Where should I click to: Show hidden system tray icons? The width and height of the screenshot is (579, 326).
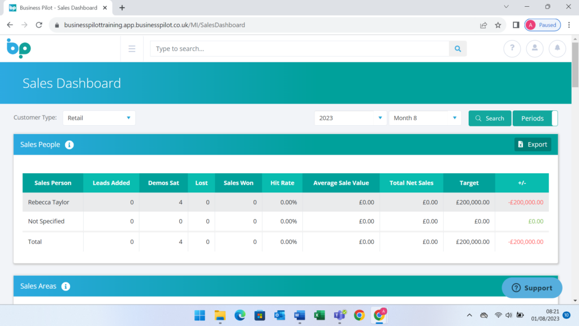pyautogui.click(x=469, y=315)
